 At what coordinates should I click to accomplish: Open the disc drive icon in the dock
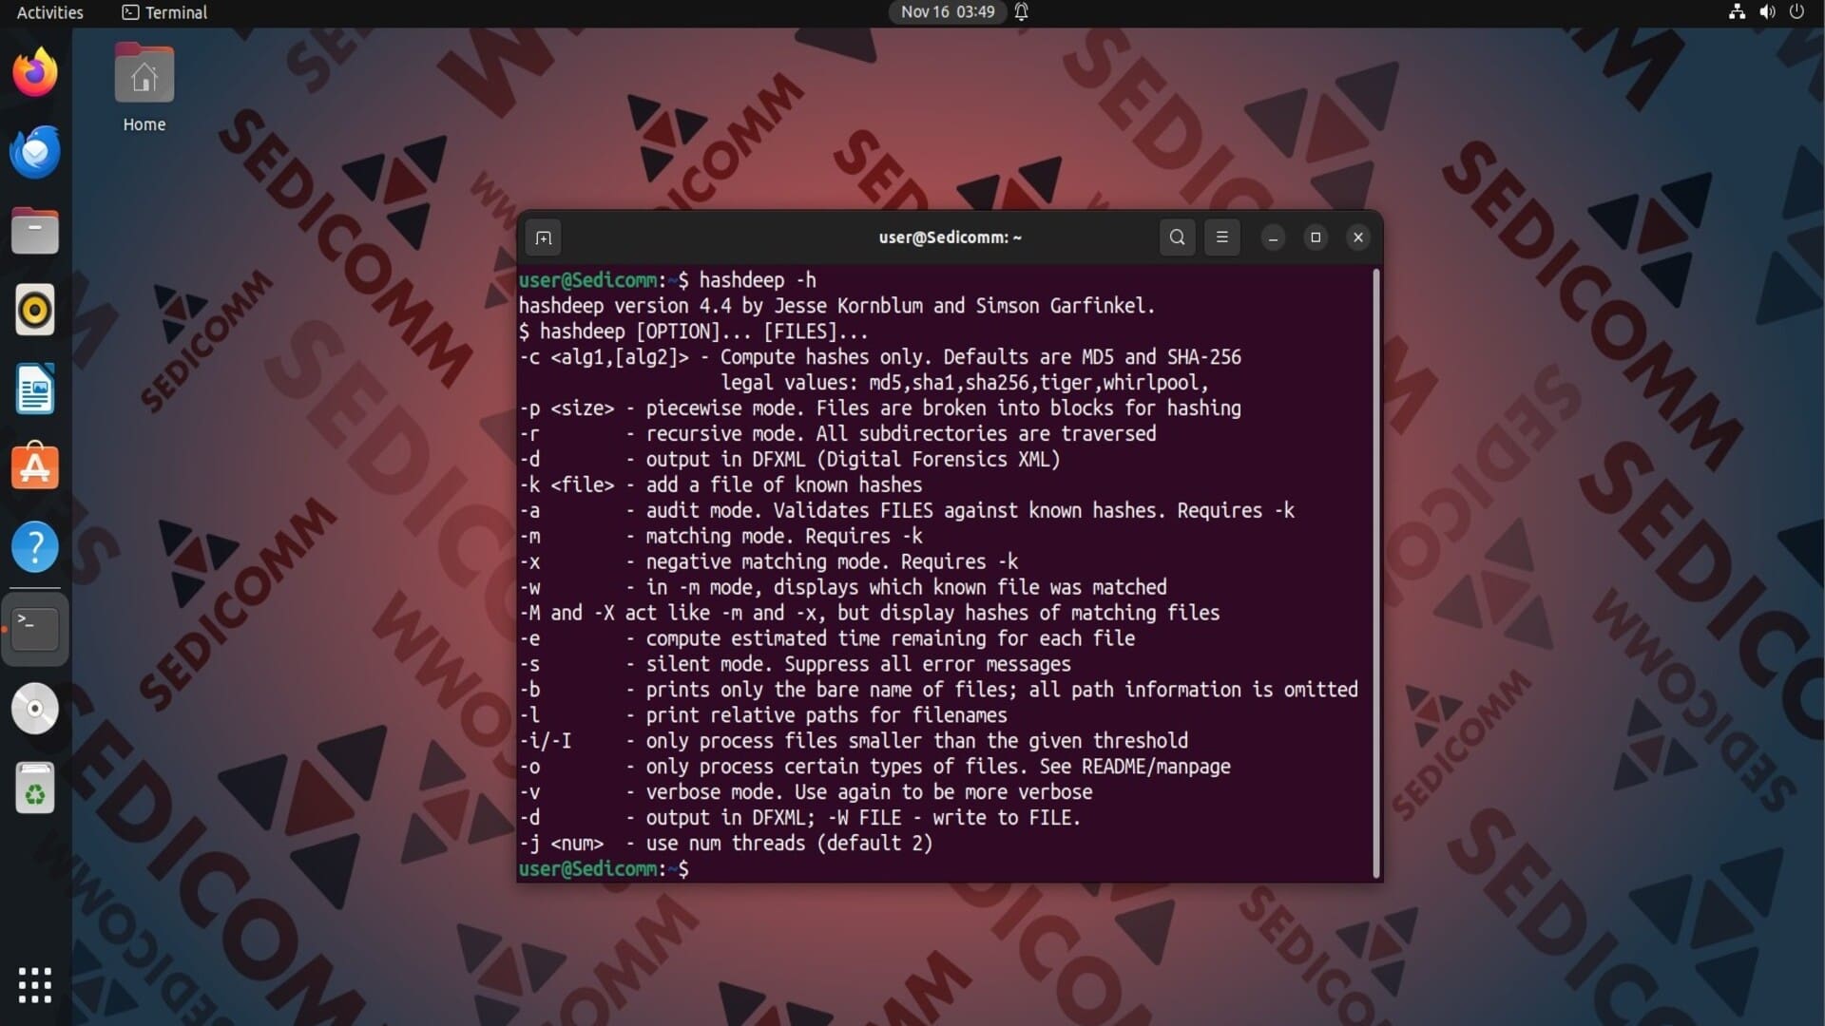(35, 709)
